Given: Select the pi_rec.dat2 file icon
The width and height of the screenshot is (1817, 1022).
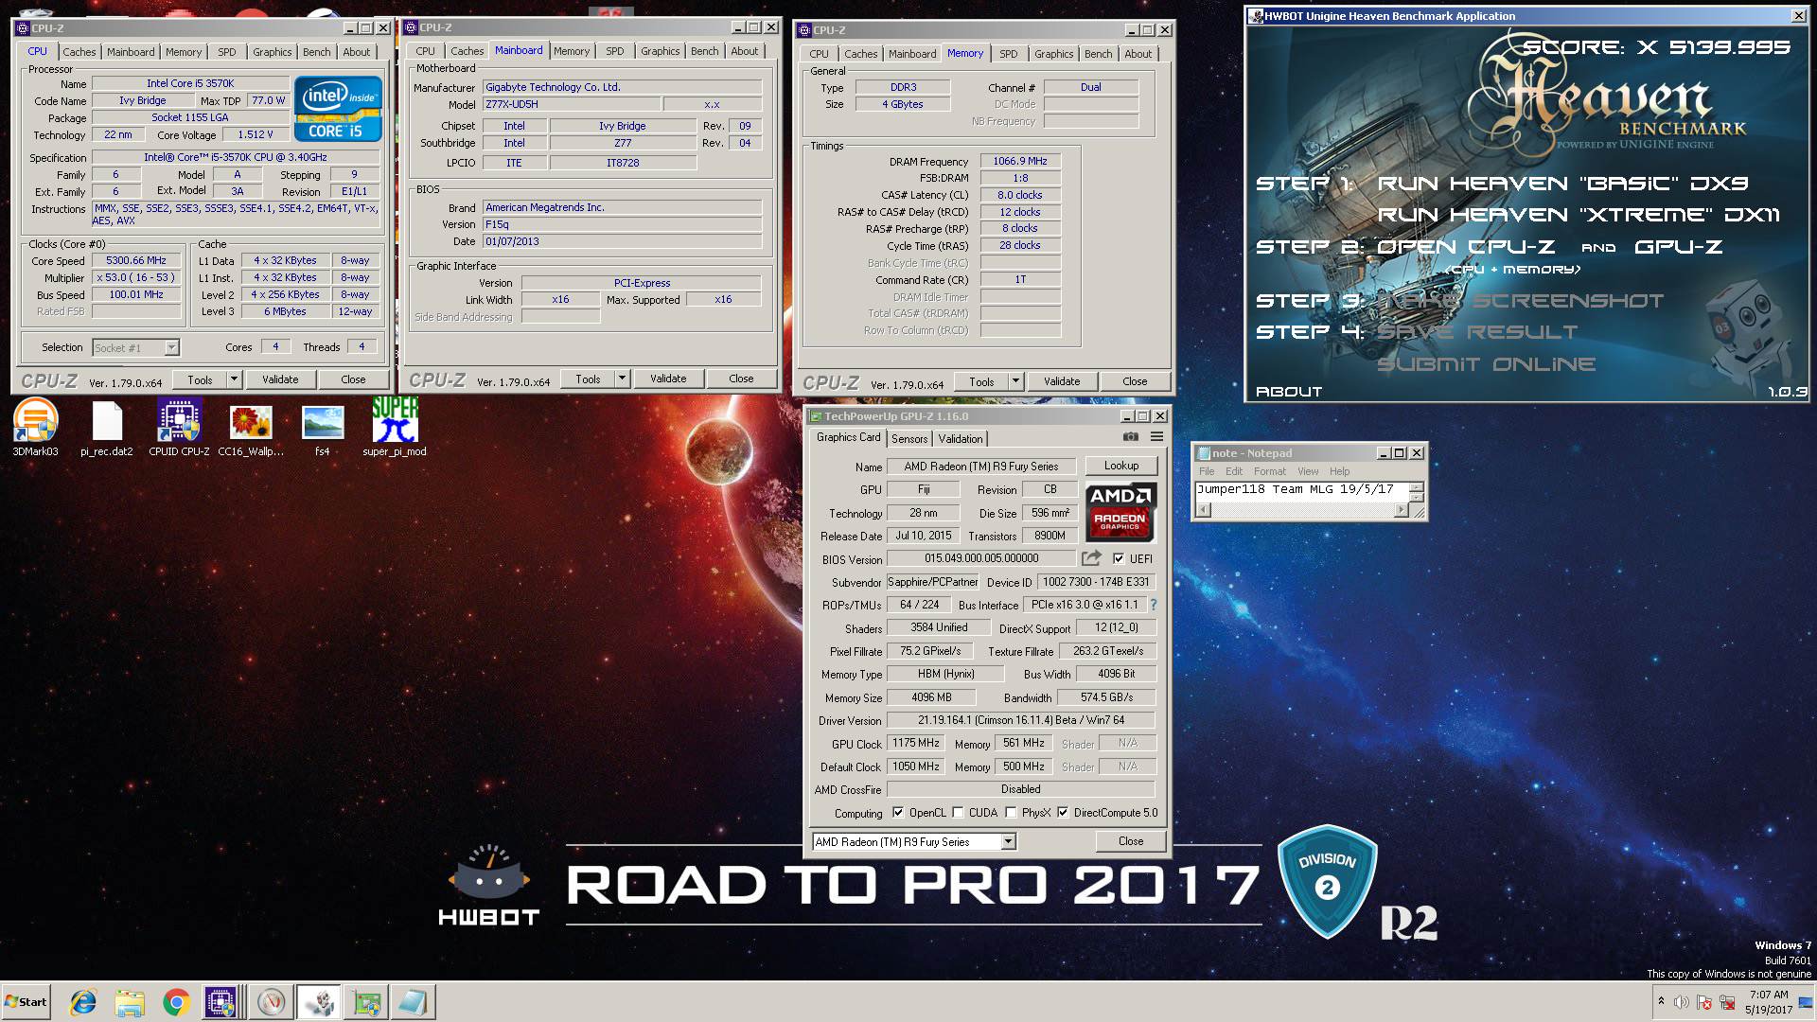Looking at the screenshot, I should tap(107, 428).
